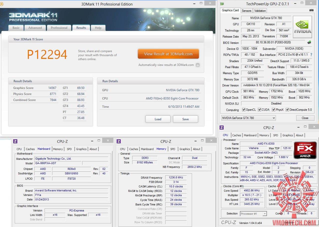Click the Close button in GPU-Z
319x227 pixels.
tap(305, 118)
